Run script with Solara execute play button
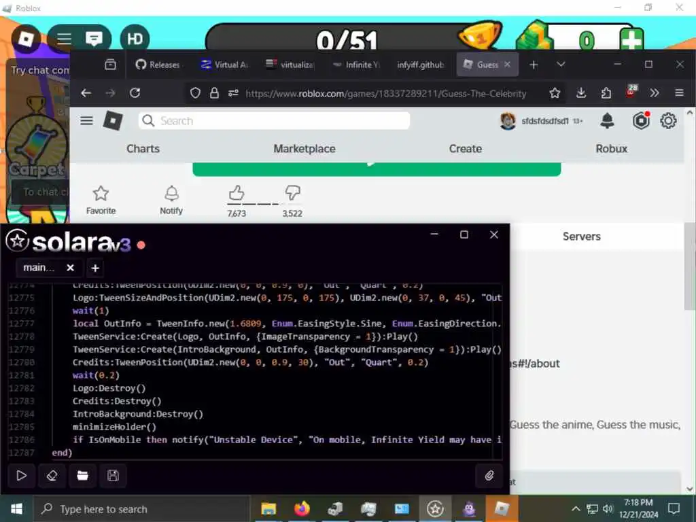Screen dimensions: 696x522 (21, 475)
